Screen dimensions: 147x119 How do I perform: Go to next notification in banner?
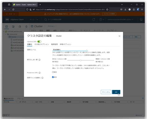coord(14,14)
